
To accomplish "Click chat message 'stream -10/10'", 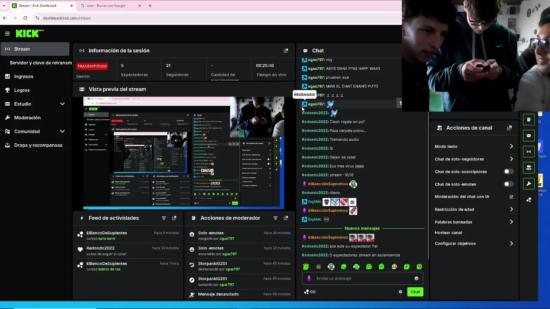I will (x=341, y=175).
